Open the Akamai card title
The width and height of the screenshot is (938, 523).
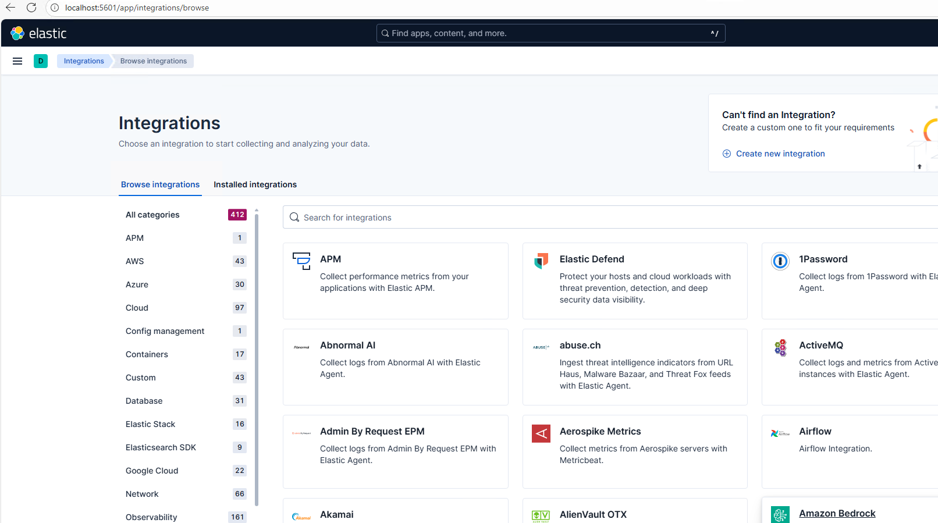pyautogui.click(x=336, y=514)
